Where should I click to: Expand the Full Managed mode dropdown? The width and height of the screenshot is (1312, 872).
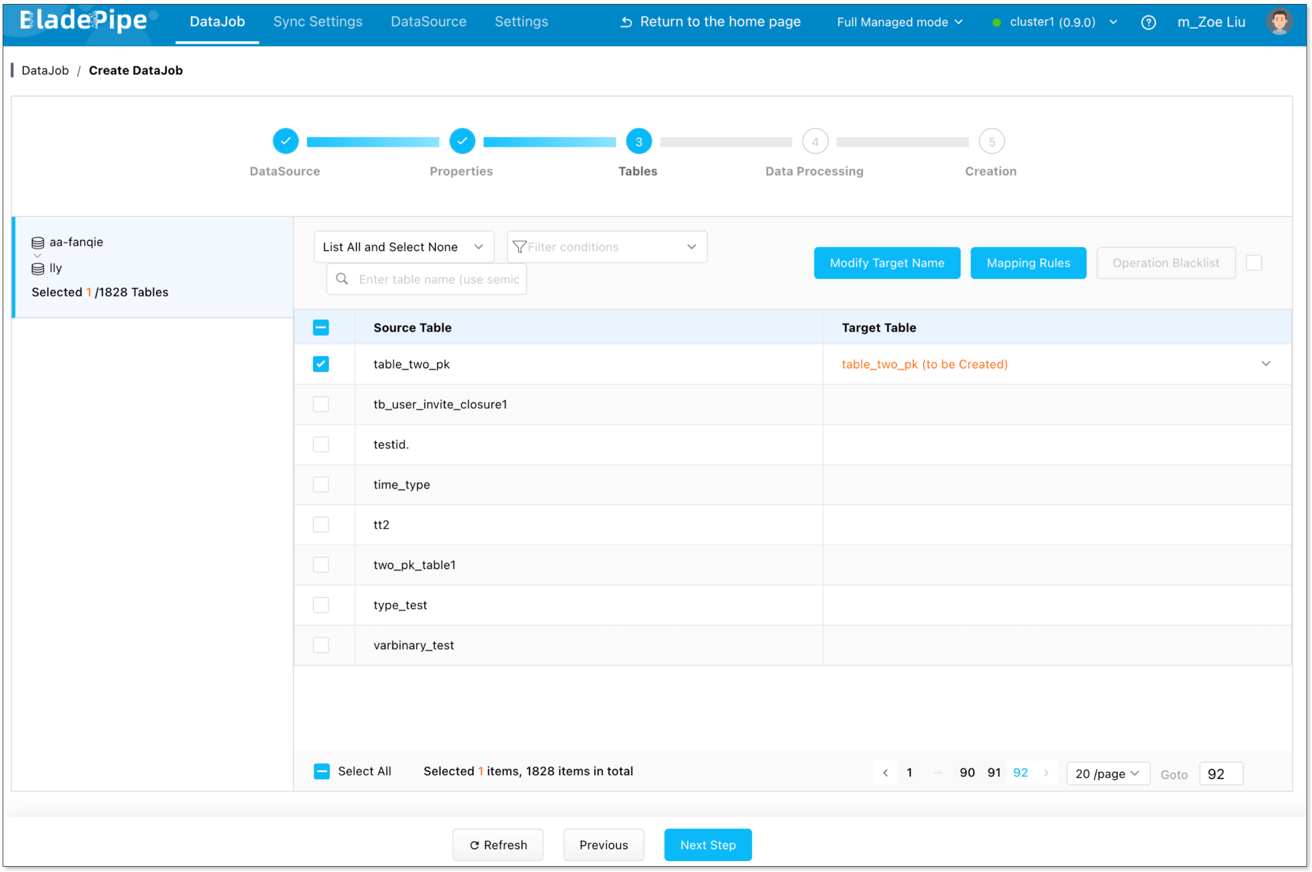click(x=899, y=22)
